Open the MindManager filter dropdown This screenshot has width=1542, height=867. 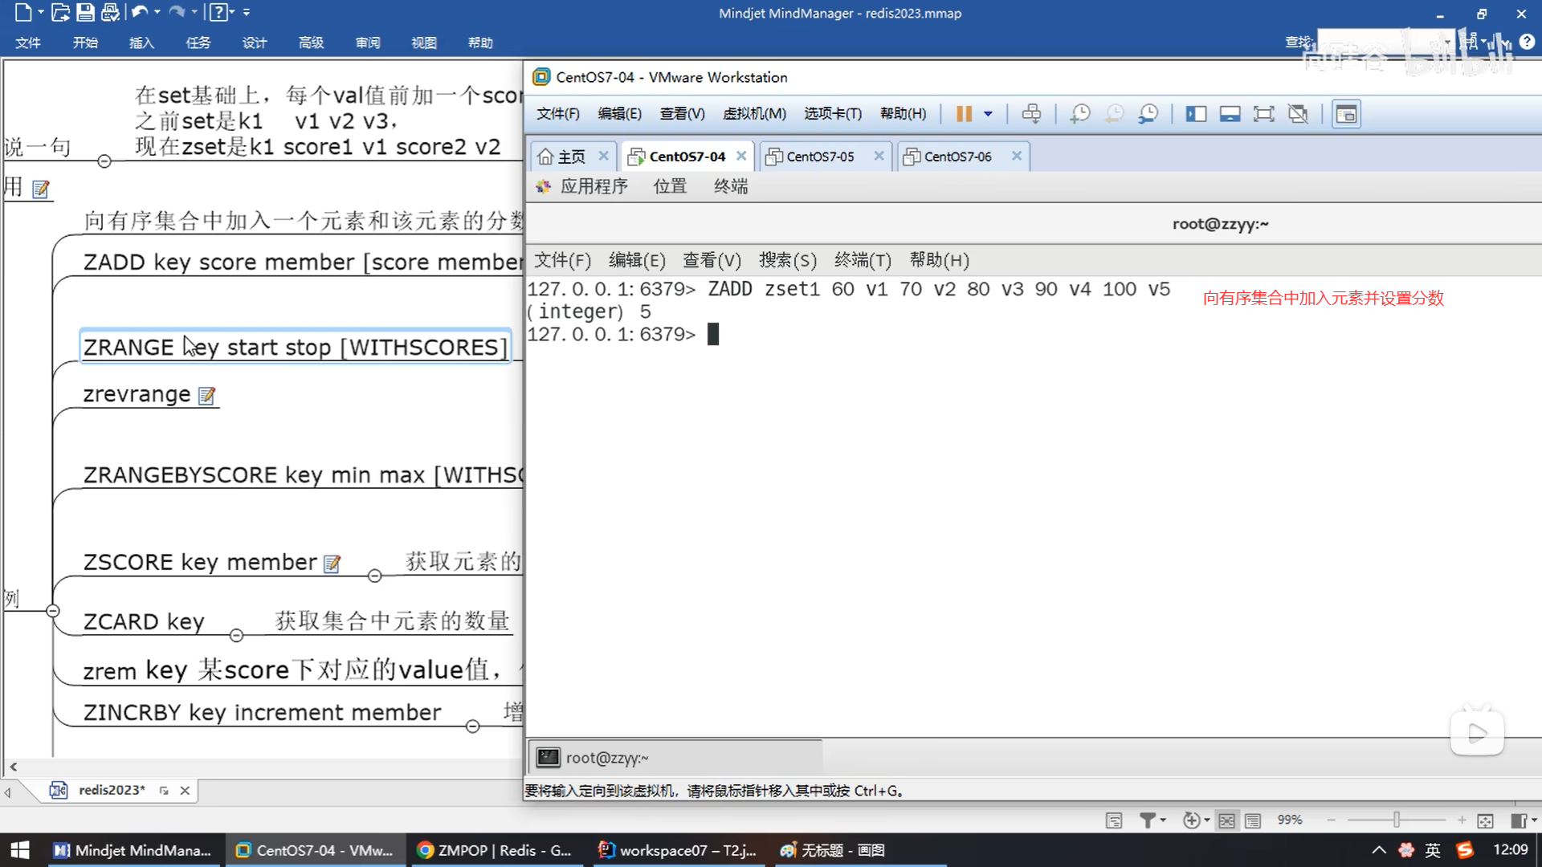click(x=1152, y=820)
